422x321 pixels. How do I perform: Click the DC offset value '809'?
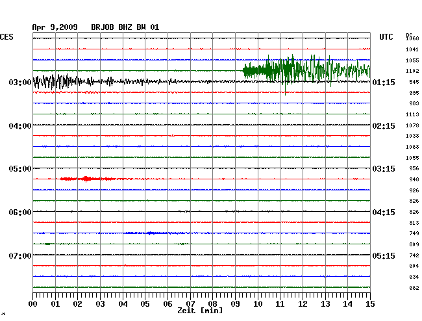[414, 244]
